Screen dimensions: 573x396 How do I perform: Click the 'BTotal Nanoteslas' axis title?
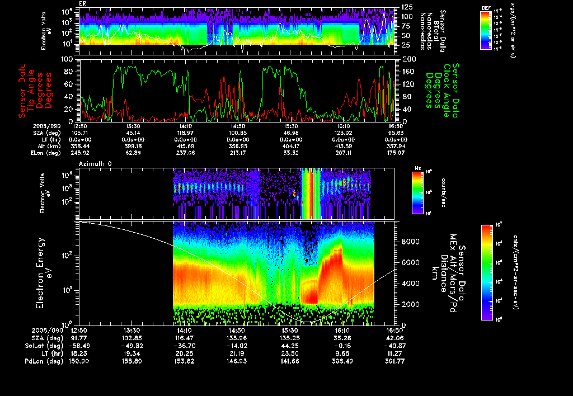(434, 31)
